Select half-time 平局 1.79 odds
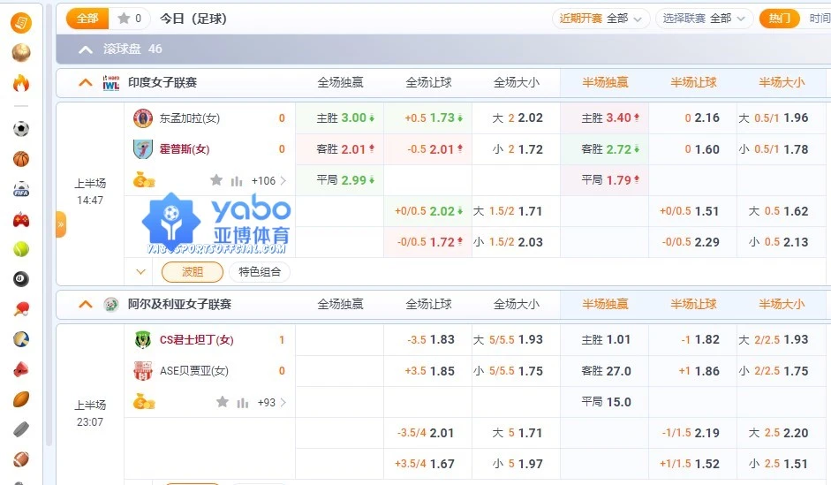The image size is (831, 485). [605, 180]
